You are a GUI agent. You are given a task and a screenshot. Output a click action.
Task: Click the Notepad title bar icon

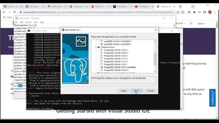click(16, 18)
